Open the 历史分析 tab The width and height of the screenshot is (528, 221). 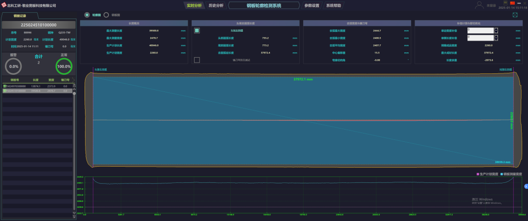click(x=216, y=5)
